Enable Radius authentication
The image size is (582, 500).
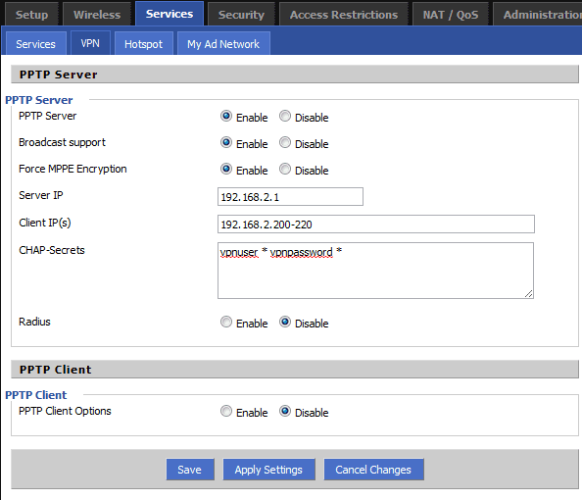click(226, 322)
